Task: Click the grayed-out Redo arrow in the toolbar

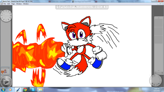Action: [79, 7]
